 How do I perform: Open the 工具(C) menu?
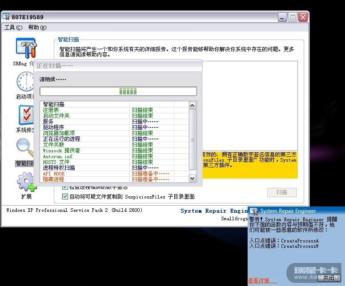point(13,28)
